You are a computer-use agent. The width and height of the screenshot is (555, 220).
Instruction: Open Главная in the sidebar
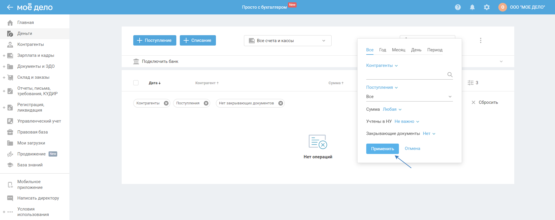pos(35,22)
